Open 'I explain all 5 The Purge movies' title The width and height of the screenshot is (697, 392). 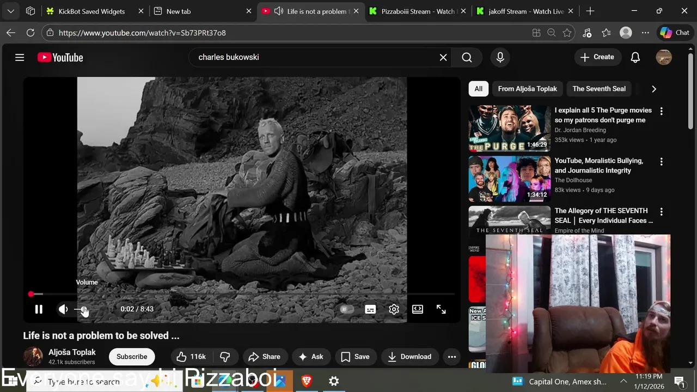click(x=603, y=115)
